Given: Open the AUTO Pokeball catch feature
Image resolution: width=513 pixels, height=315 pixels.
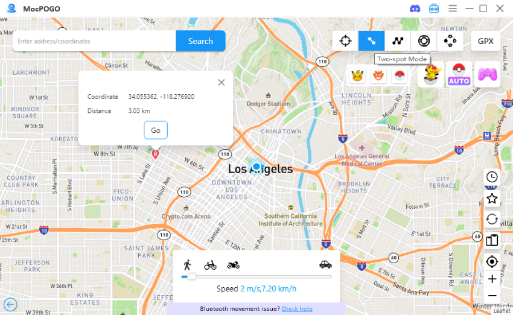Looking at the screenshot, I should pyautogui.click(x=459, y=75).
